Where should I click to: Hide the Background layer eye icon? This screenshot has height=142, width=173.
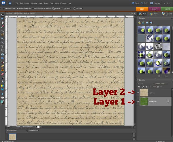[x=138, y=101]
